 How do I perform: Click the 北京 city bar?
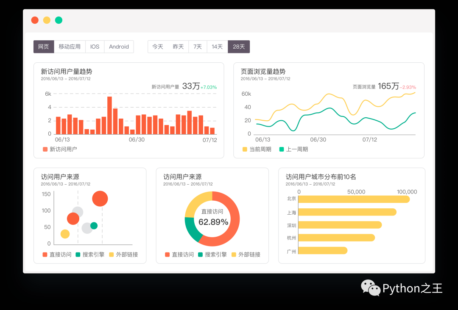coord(354,199)
